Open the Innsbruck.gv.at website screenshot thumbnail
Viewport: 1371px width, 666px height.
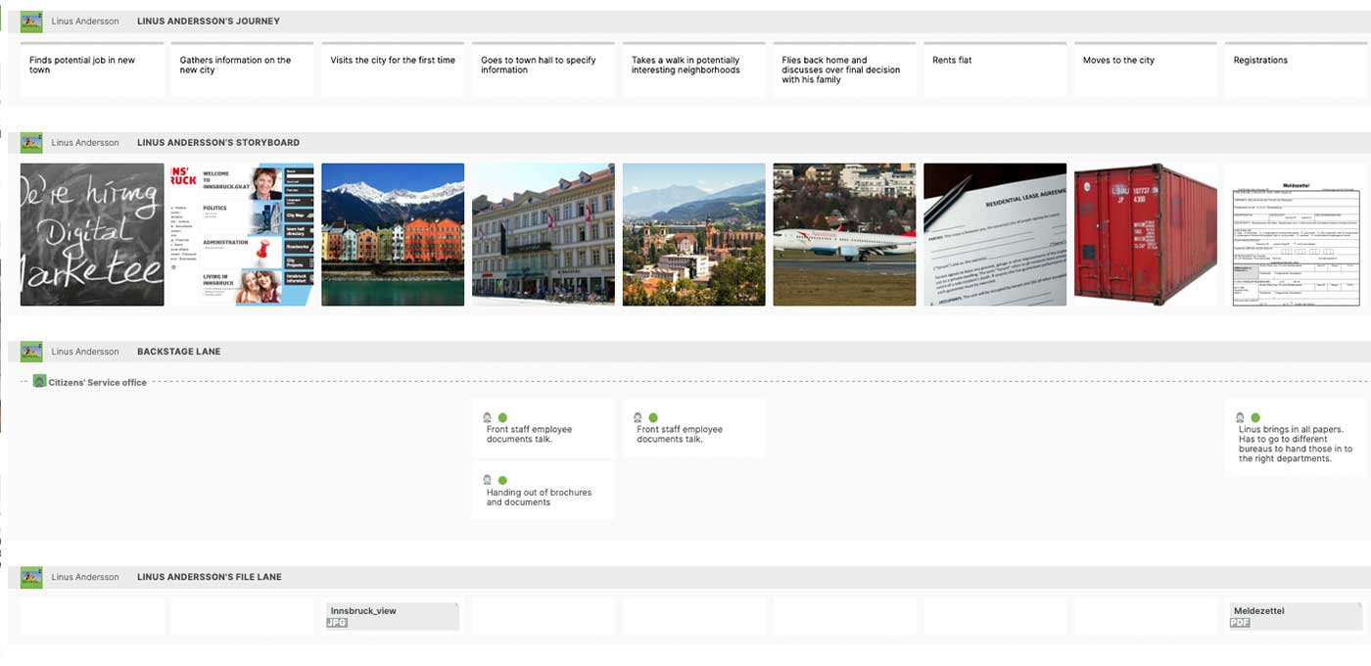(x=243, y=235)
